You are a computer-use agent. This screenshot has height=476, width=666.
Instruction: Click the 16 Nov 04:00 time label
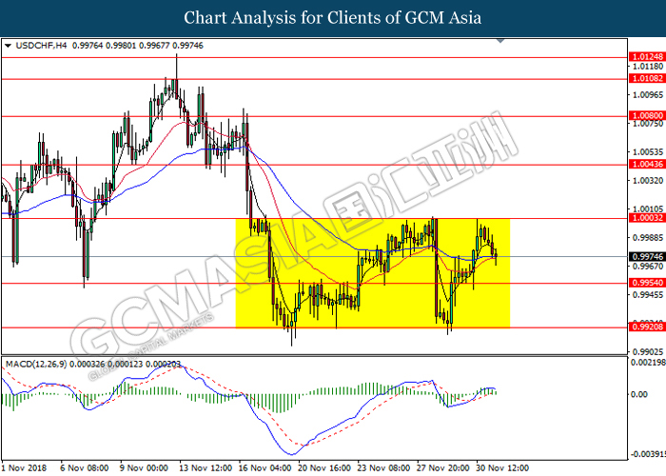coord(265,468)
